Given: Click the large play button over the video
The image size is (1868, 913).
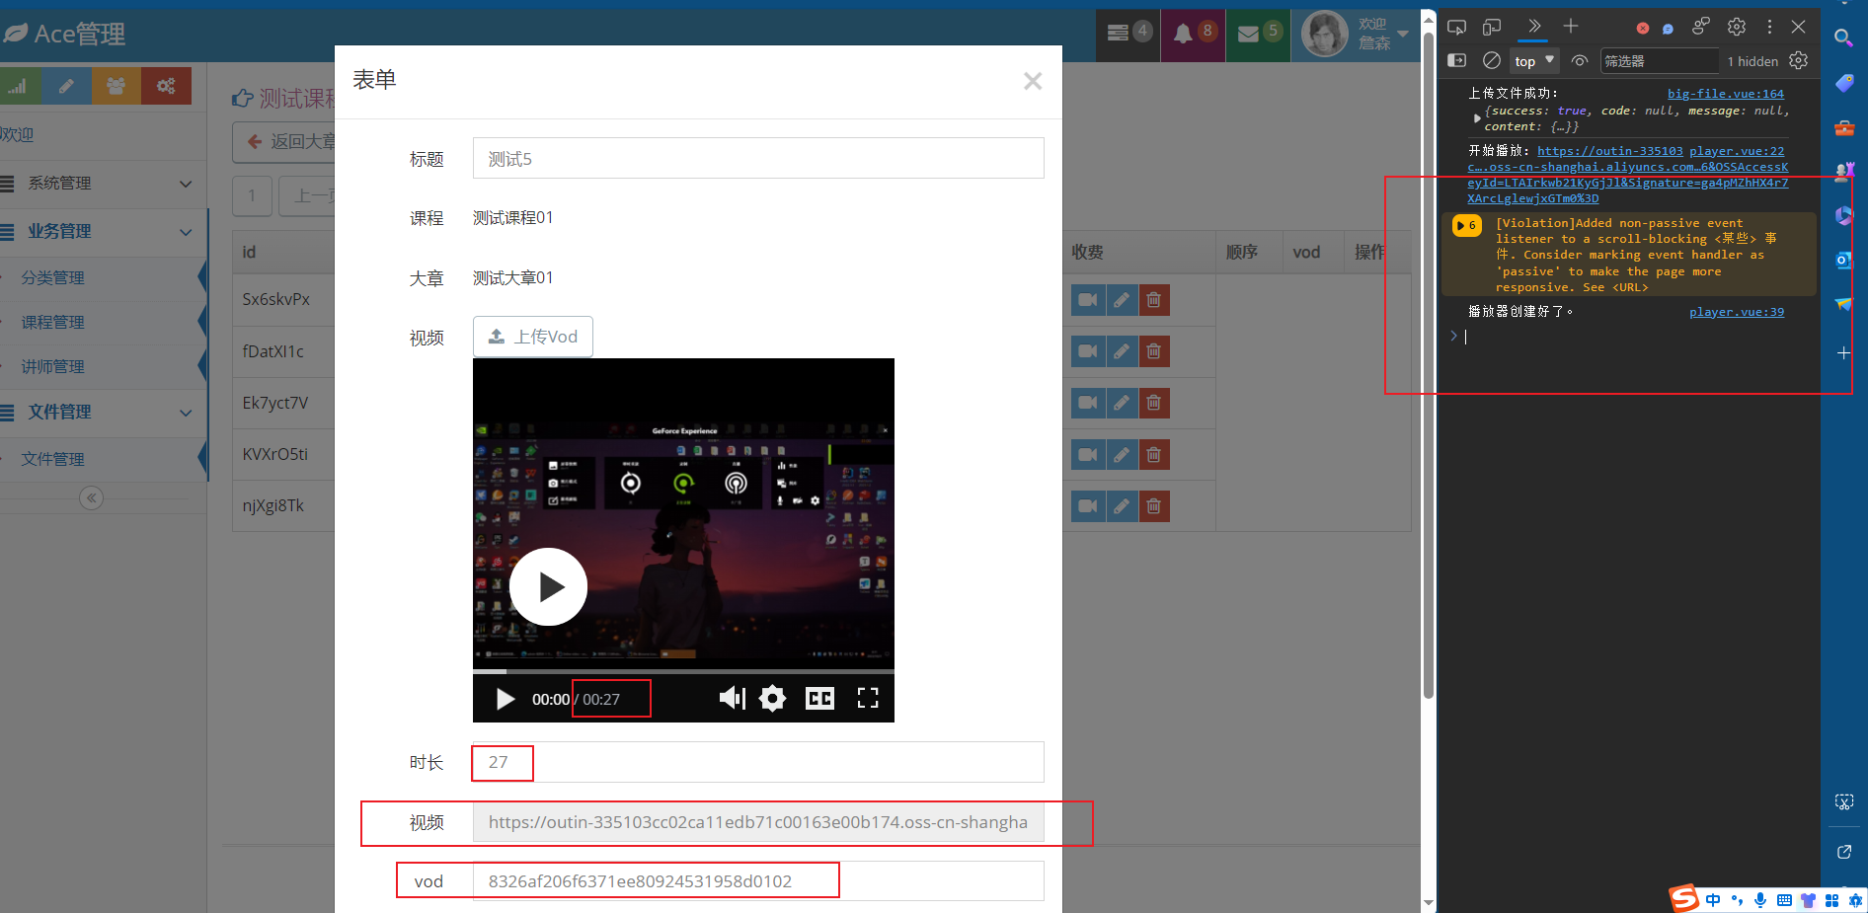Looking at the screenshot, I should 549,587.
